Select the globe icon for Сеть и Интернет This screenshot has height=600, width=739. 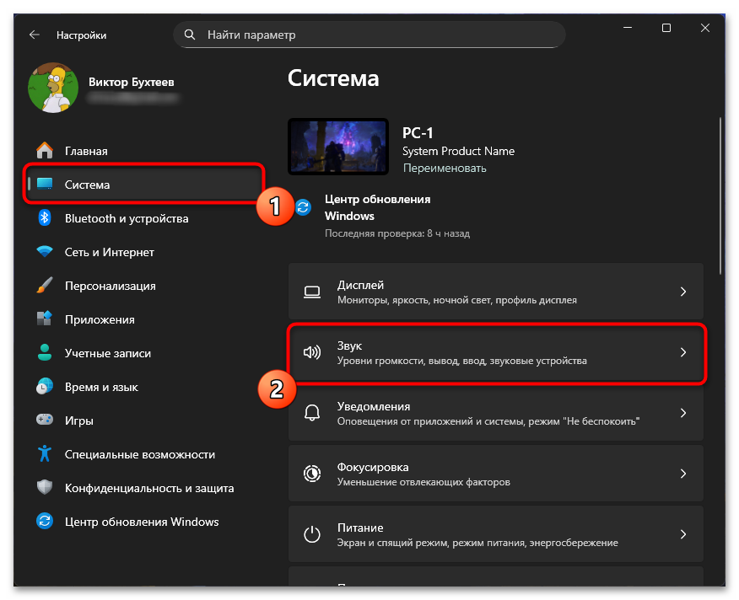click(x=46, y=251)
